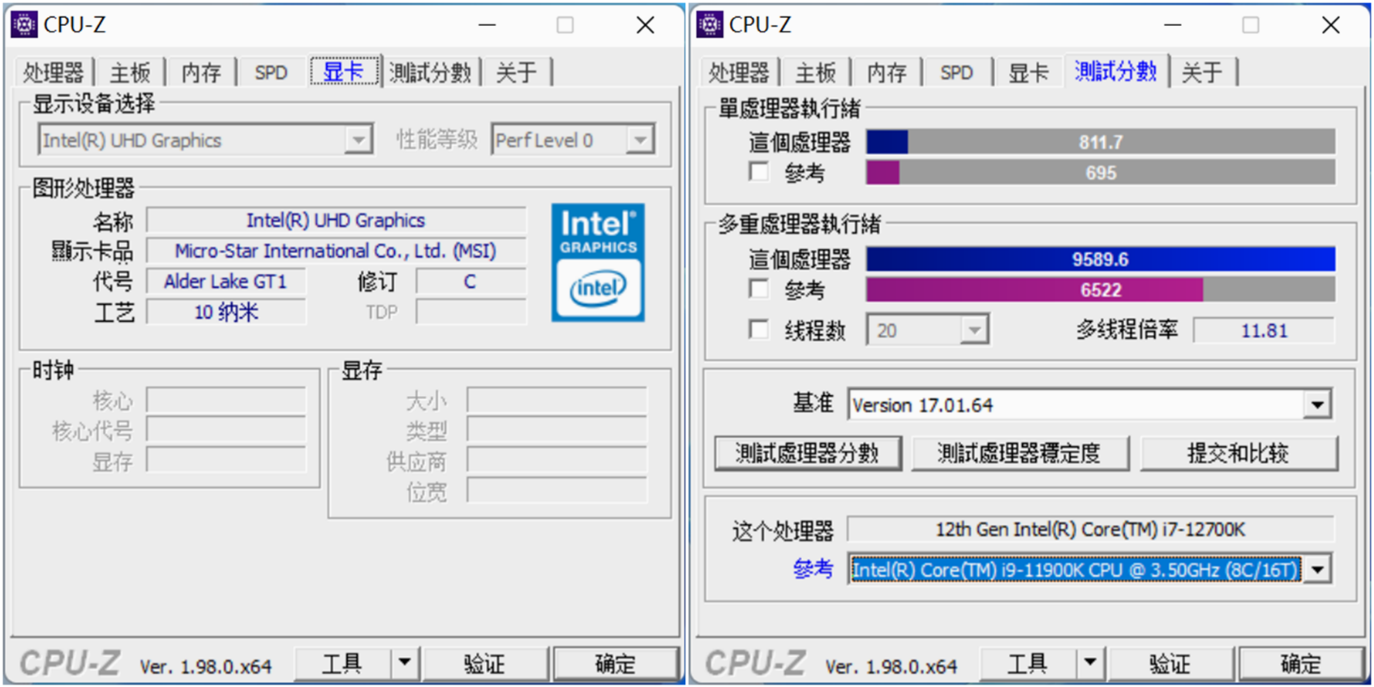Open 处理器 tab in left window
Screen dimensions: 1374x687
click(x=53, y=72)
